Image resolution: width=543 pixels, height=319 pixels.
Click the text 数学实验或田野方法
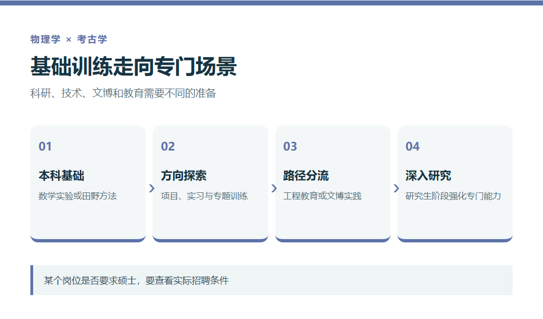pyautogui.click(x=78, y=196)
